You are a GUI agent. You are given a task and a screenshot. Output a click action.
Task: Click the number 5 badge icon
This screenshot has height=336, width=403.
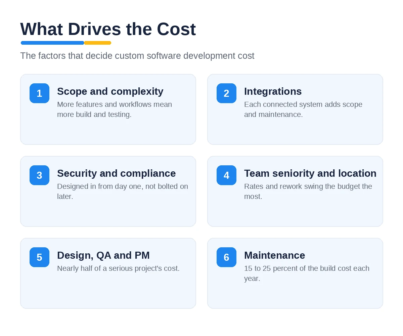39,257
